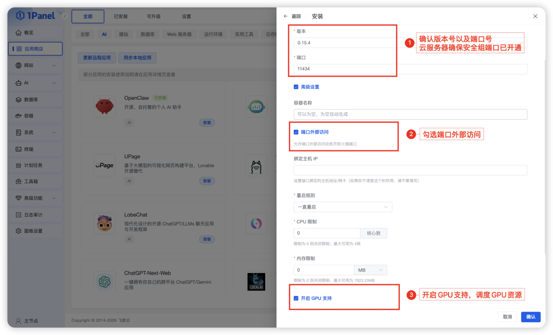Click 安装 button for OpenClaw

click(207, 123)
